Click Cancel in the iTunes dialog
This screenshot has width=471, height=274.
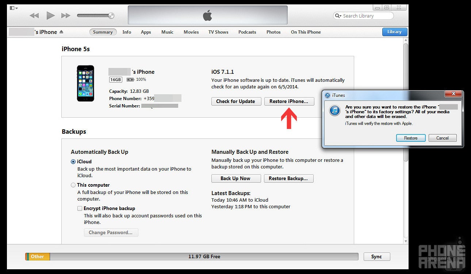442,138
